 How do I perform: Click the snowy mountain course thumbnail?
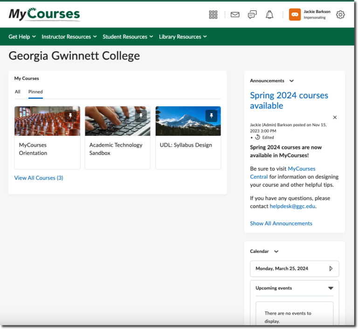click(188, 121)
